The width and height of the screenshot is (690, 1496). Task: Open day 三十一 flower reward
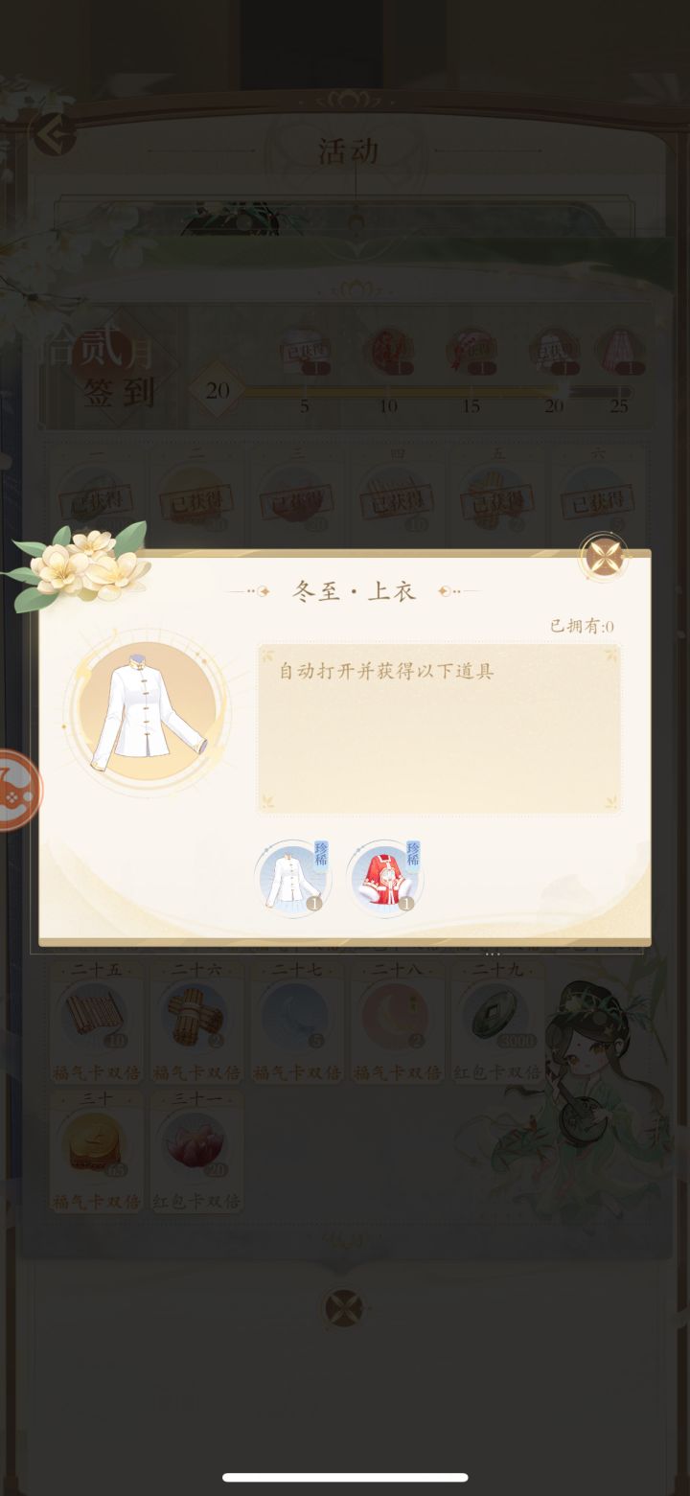[x=196, y=1150]
